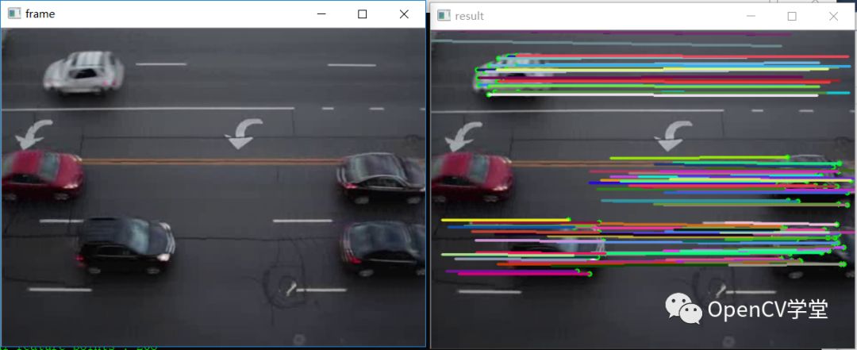The height and width of the screenshot is (350, 857).
Task: Click the red car in frame window
Action: point(41,176)
